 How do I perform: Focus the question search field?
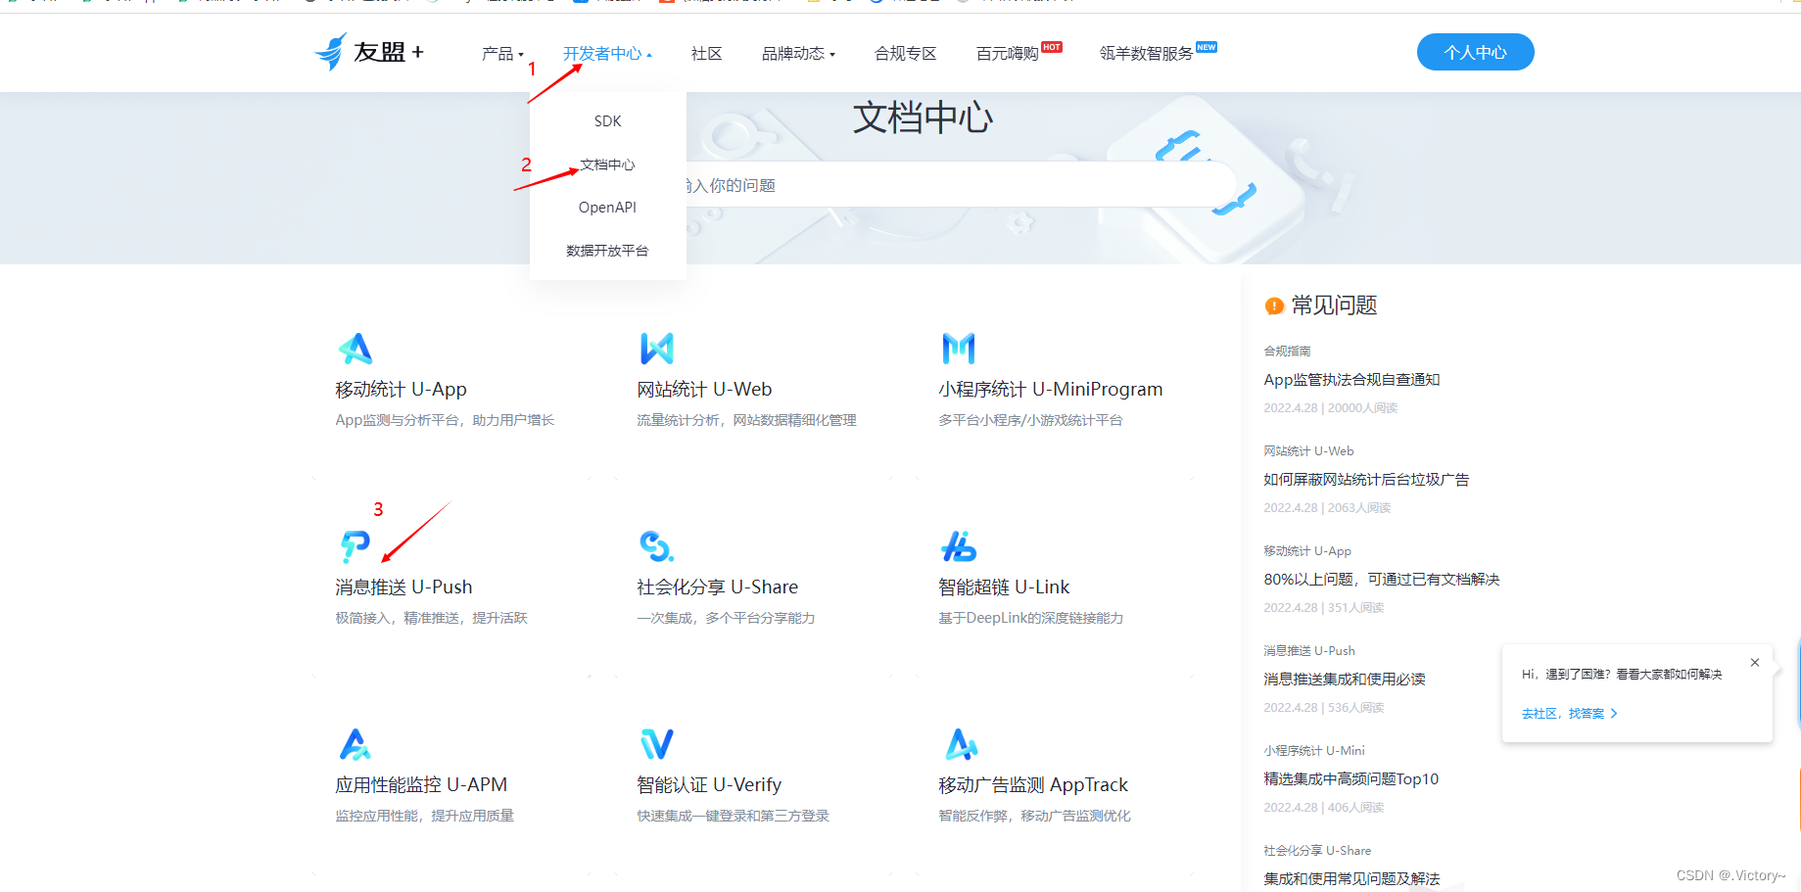(960, 185)
